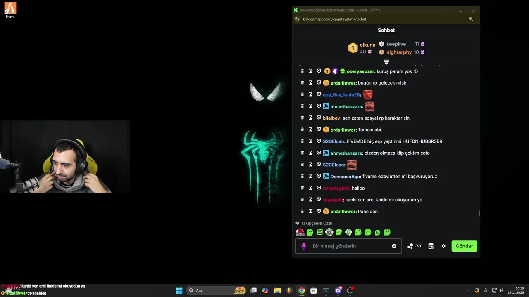Ban shield on "FİVEMDE hiç erp" row

coord(319,141)
